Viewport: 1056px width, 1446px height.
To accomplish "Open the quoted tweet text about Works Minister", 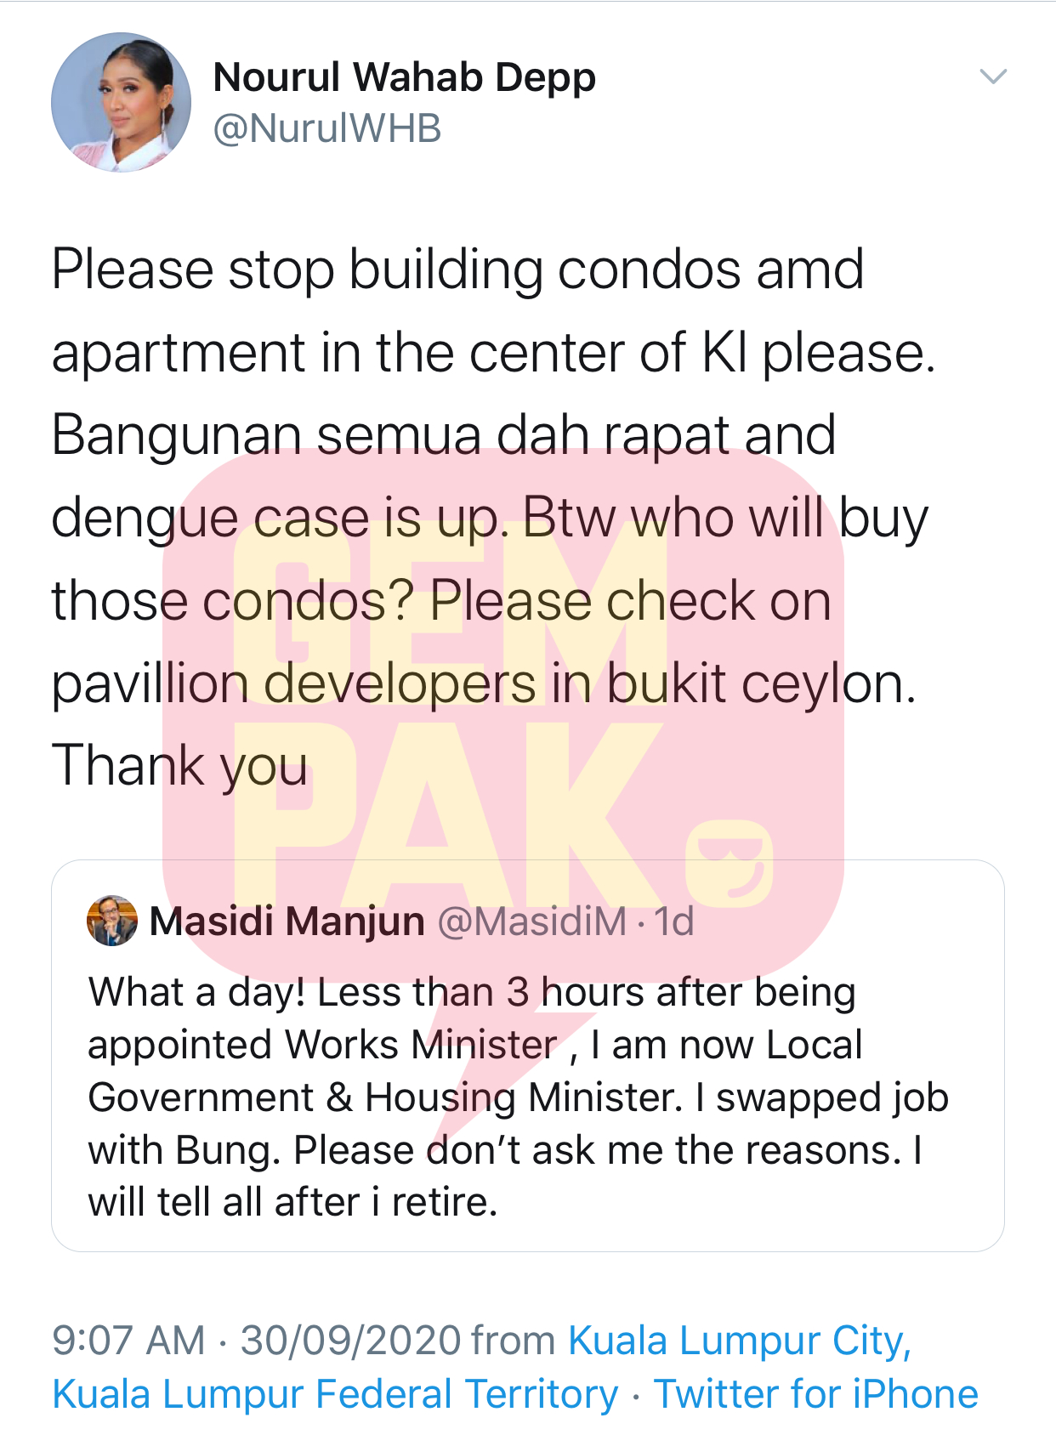I will 519,1097.
